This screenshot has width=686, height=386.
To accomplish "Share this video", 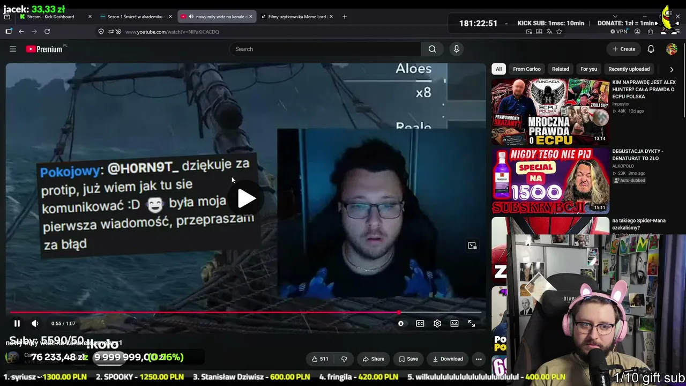I will click(x=373, y=359).
